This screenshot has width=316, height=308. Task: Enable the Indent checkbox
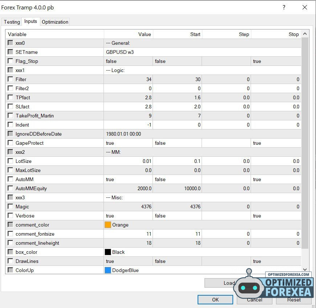pyautogui.click(x=10, y=124)
